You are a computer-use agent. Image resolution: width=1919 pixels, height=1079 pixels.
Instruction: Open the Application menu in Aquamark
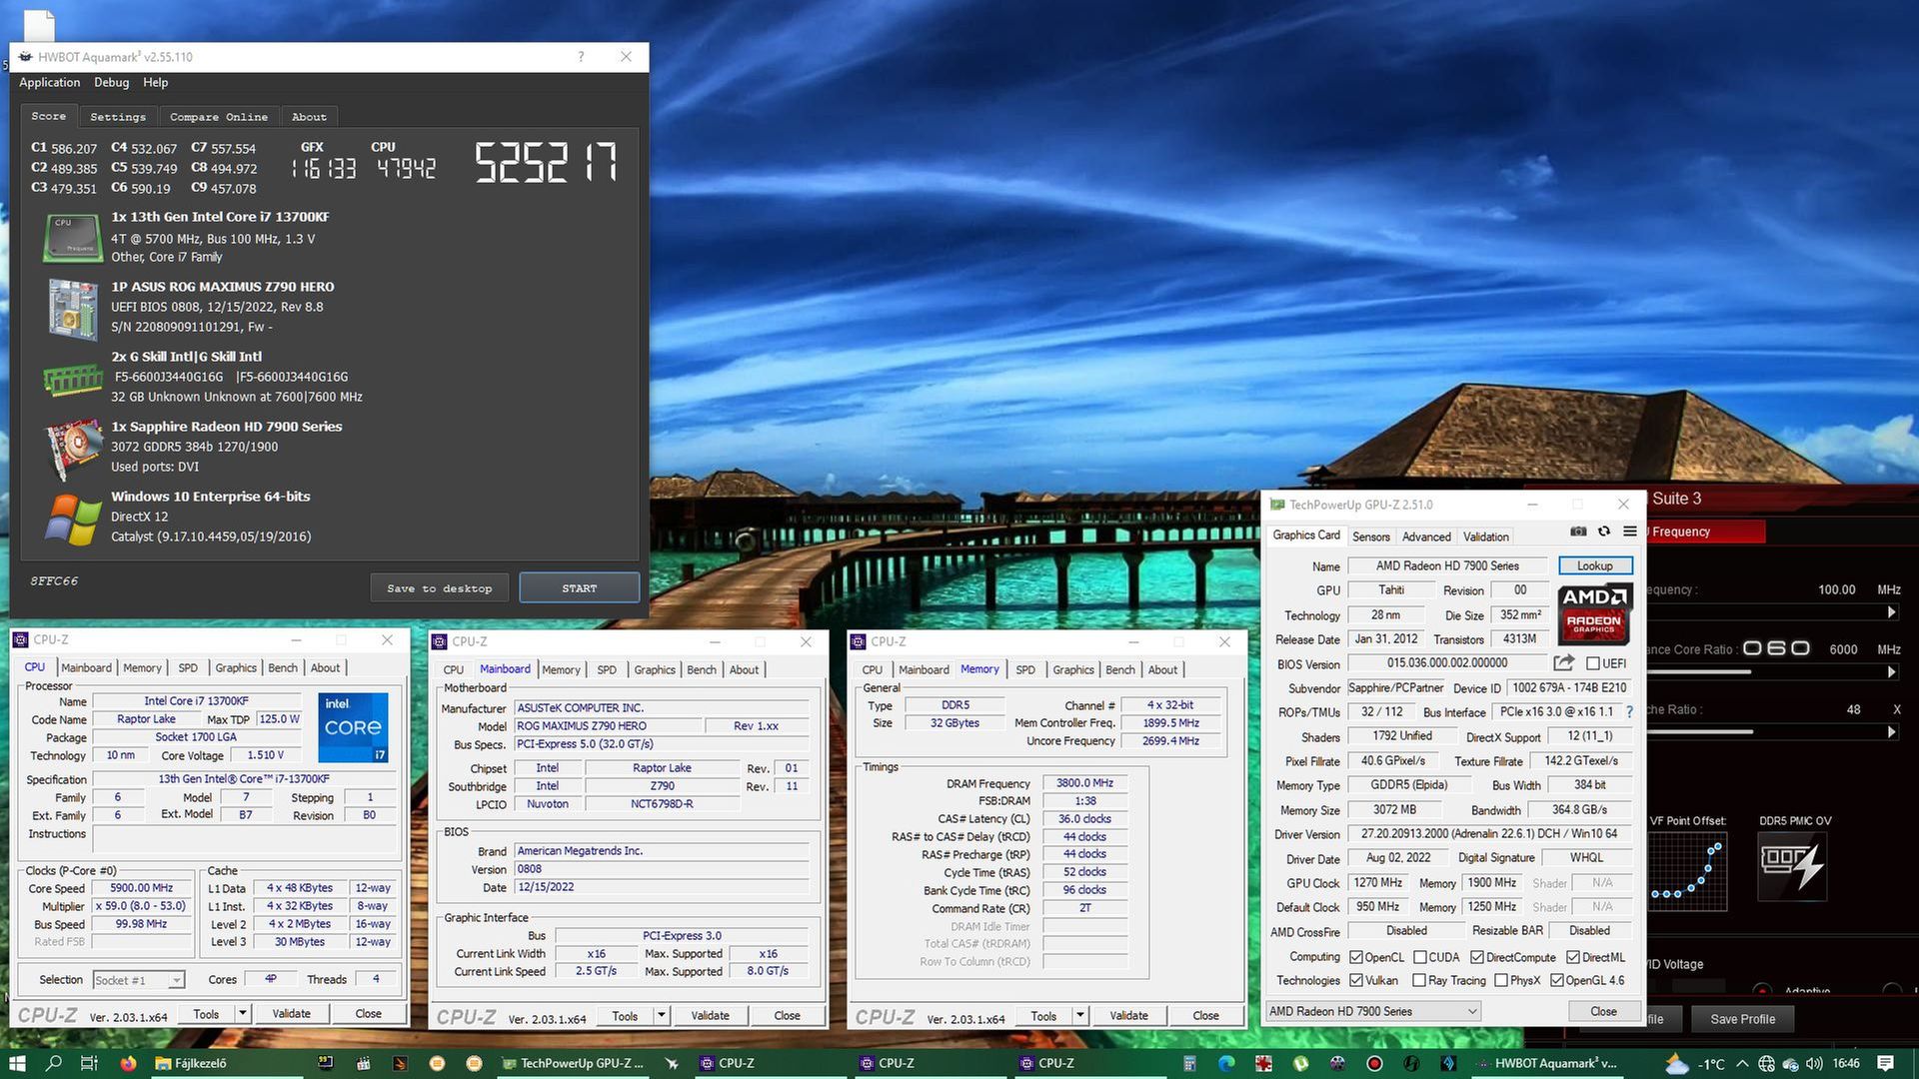coord(50,82)
